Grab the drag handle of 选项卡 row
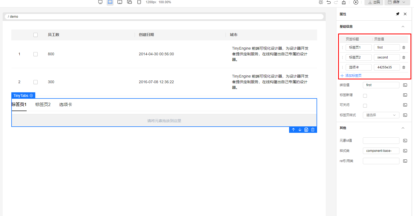Screen dimensions: 414x216 coord(342,67)
